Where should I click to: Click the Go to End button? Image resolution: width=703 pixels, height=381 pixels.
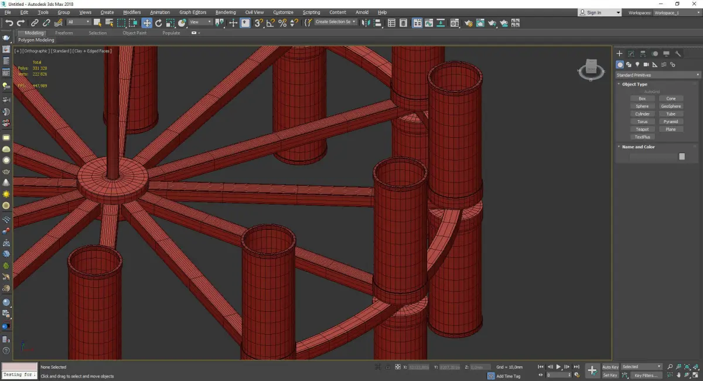tap(577, 367)
